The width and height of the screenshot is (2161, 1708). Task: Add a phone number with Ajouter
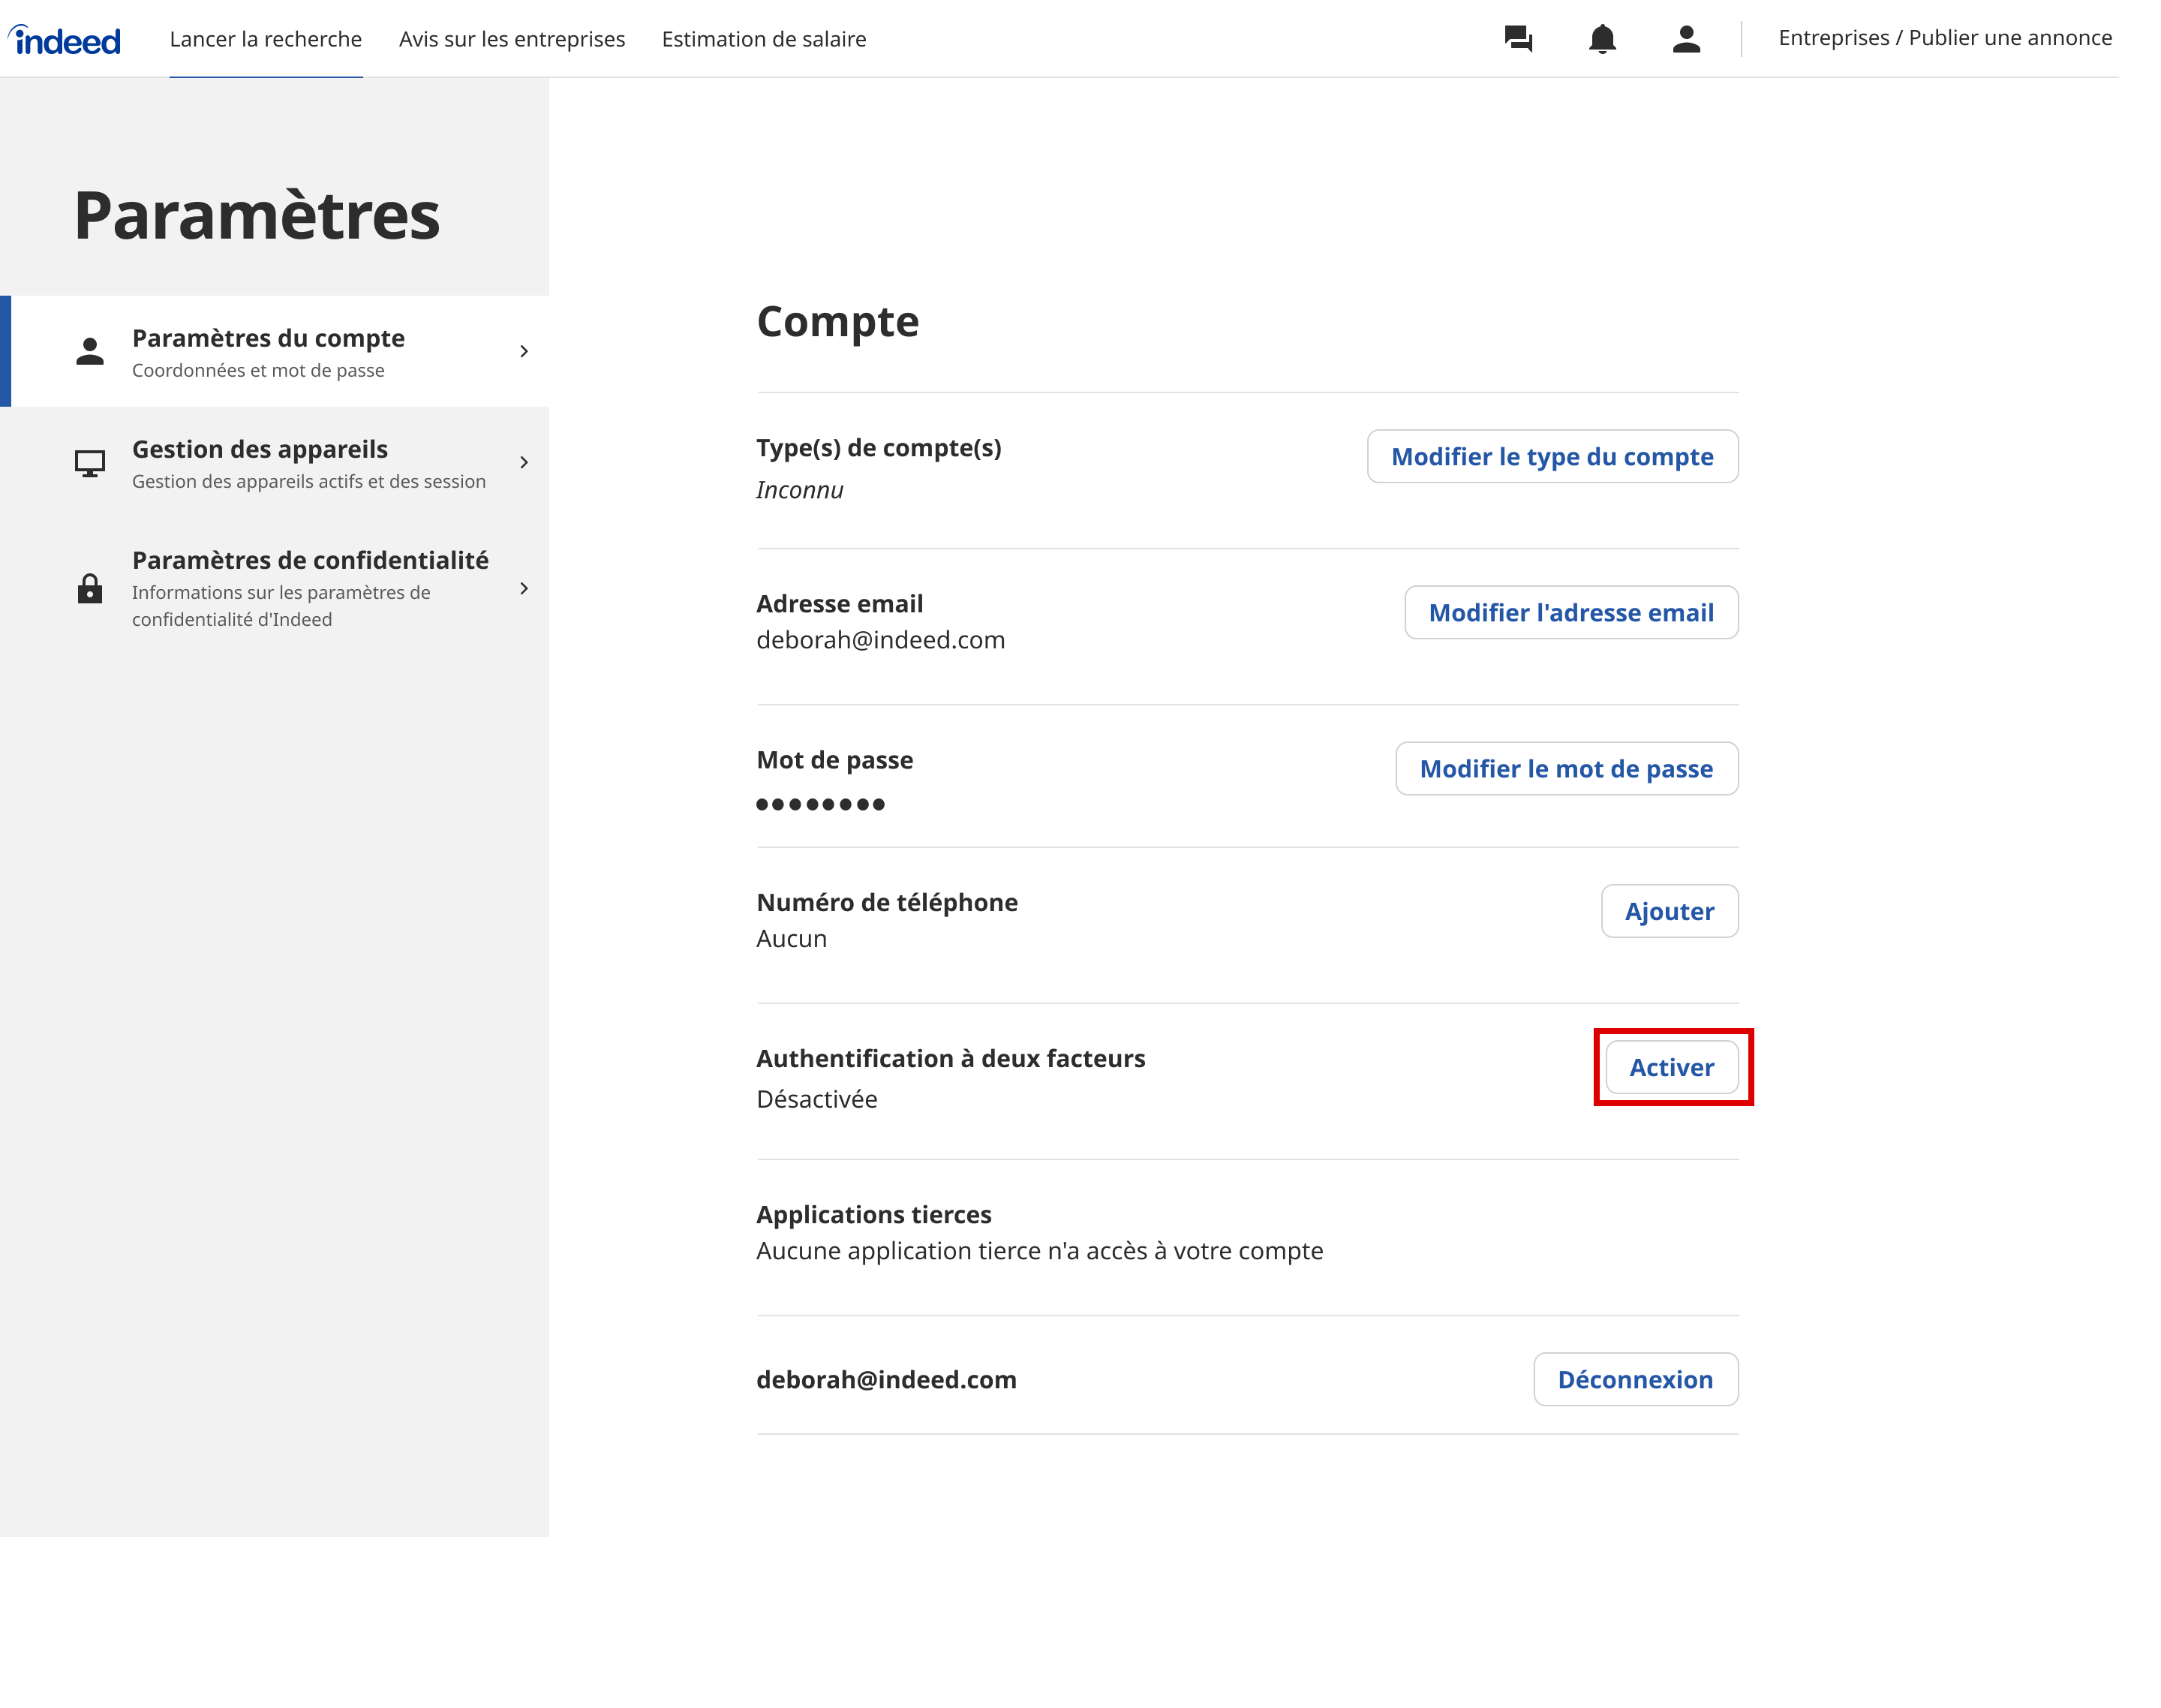[x=1669, y=911]
